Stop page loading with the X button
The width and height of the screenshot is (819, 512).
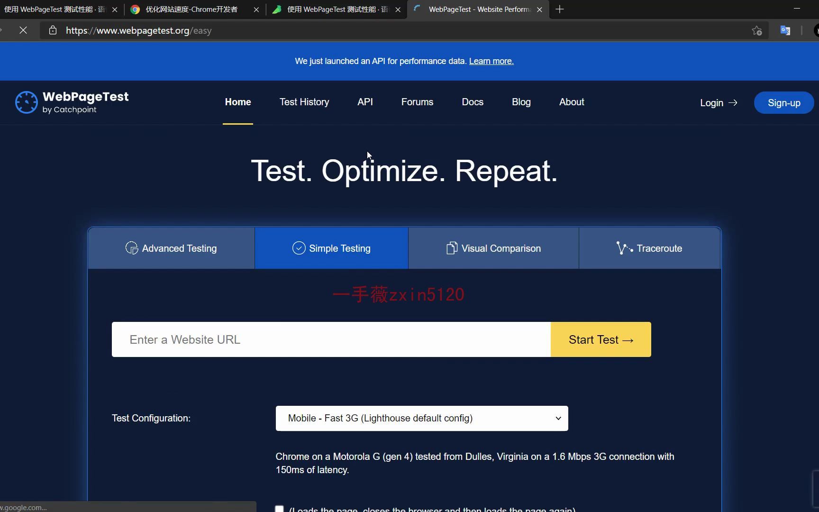pos(23,30)
